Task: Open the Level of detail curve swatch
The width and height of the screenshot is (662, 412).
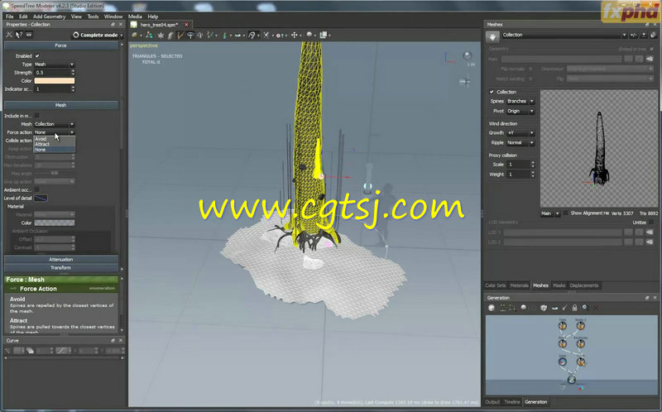Action: pyautogui.click(x=41, y=199)
